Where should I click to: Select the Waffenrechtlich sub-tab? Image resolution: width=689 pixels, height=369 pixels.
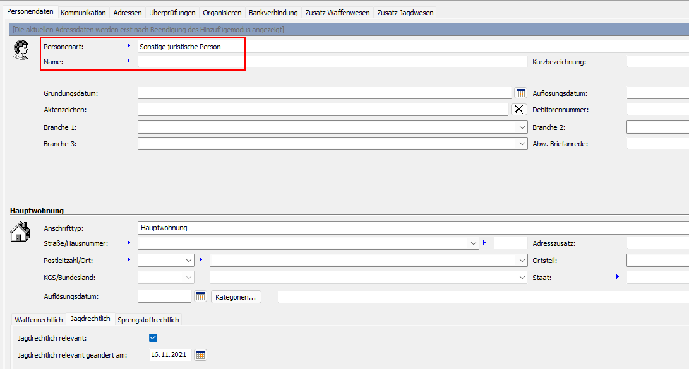(x=39, y=320)
